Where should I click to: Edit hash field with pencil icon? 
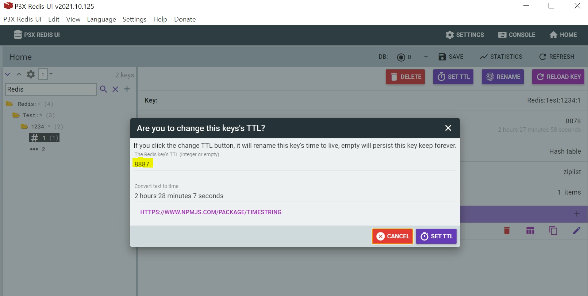pos(577,230)
